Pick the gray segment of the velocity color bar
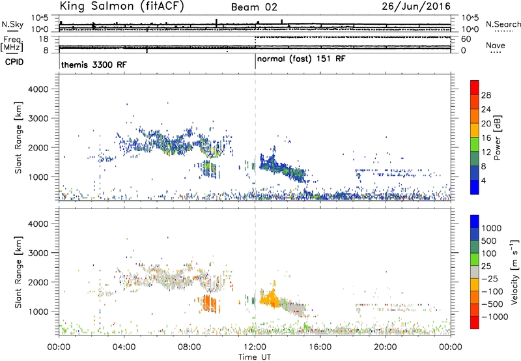The width and height of the screenshot is (521, 361). click(x=475, y=272)
